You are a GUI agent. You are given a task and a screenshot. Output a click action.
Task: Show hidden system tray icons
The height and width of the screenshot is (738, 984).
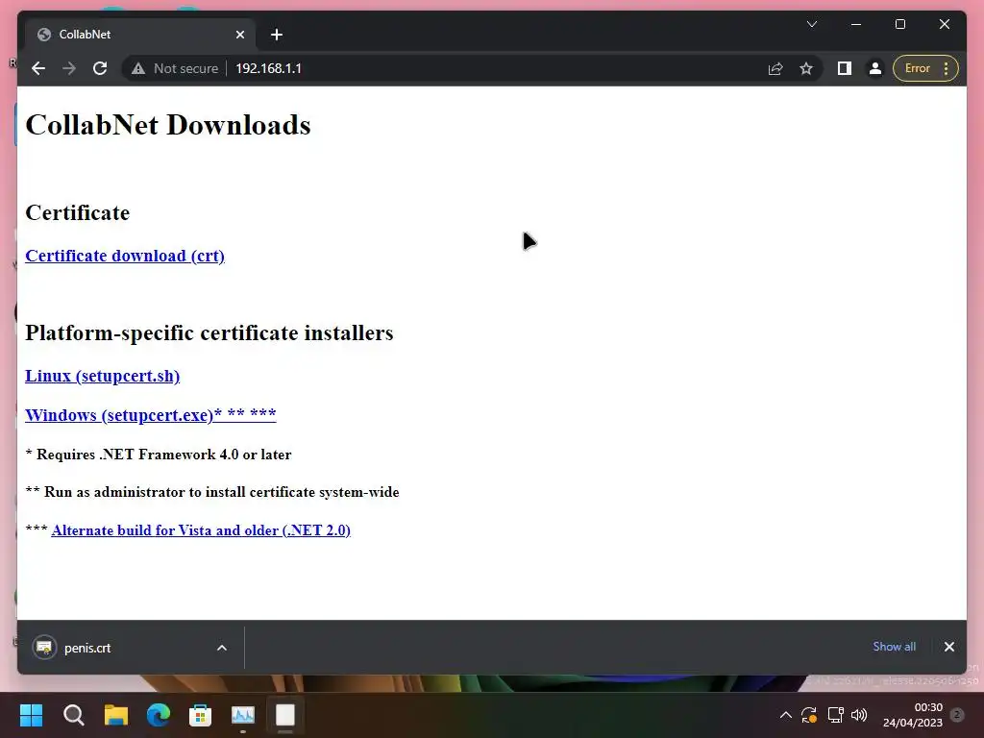785,715
